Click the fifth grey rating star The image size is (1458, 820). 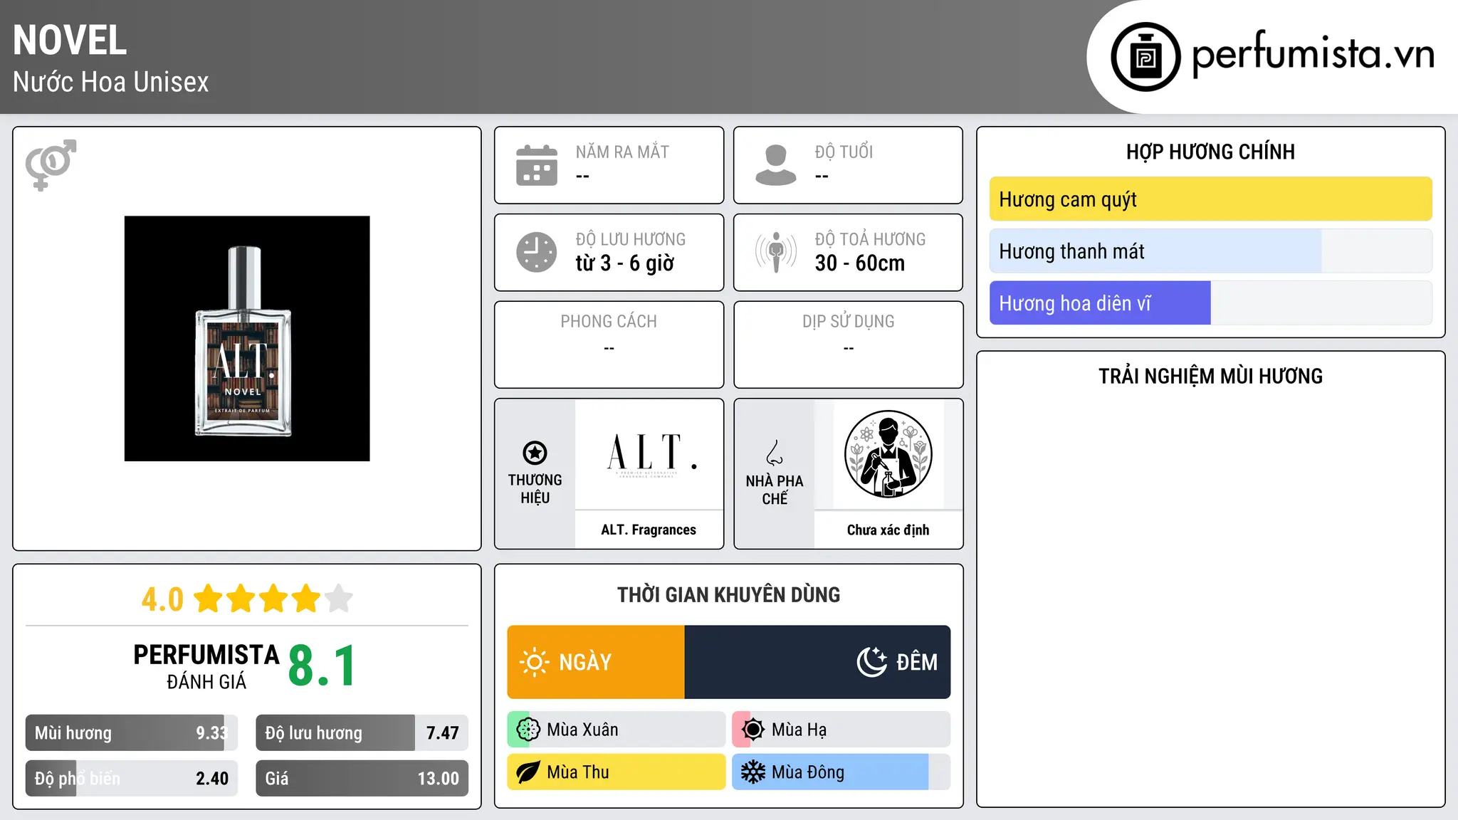pos(339,598)
